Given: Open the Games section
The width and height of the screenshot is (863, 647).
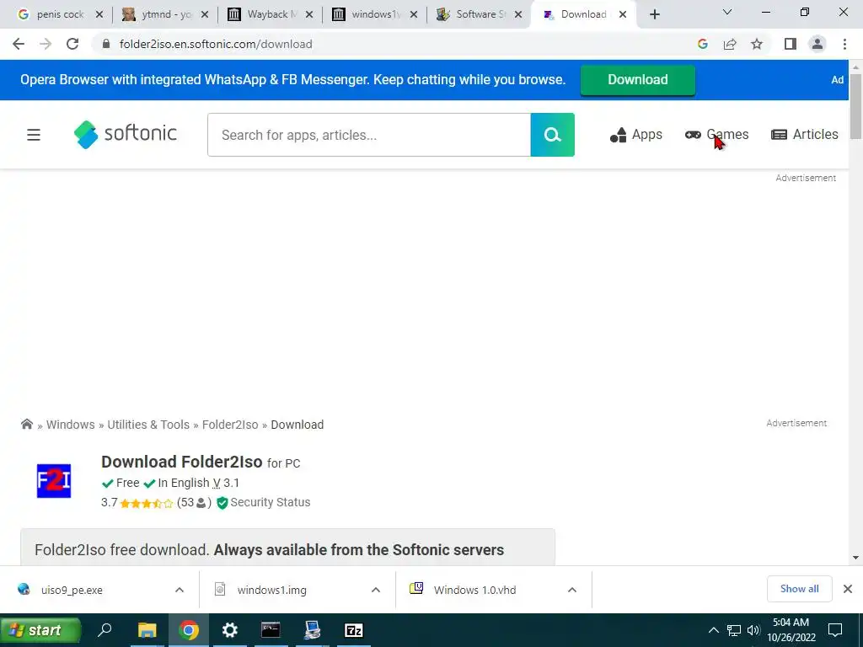Looking at the screenshot, I should point(716,135).
